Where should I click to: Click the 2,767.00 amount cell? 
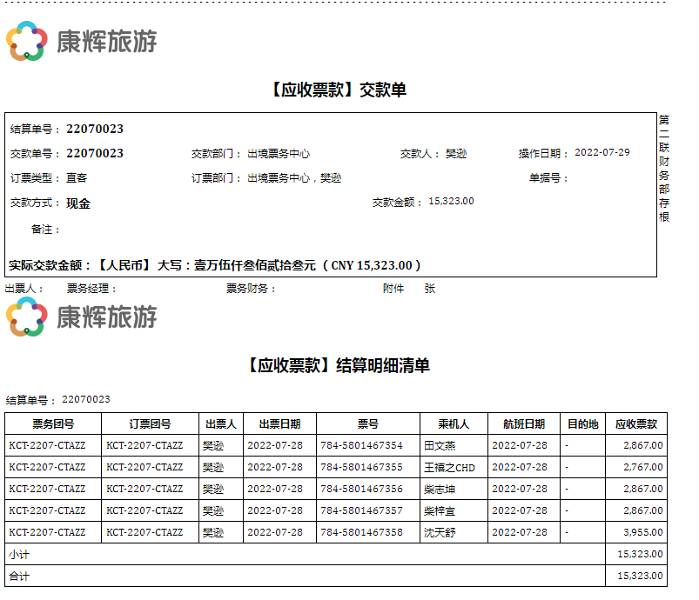pos(642,467)
